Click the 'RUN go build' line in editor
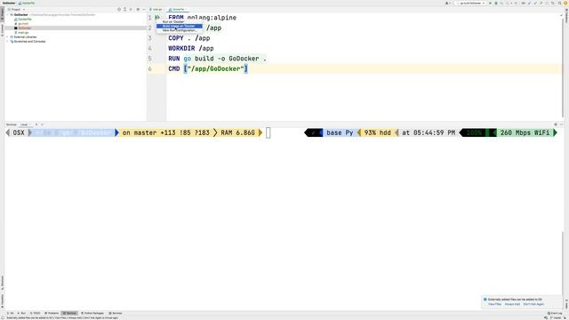Viewport: 569px width, 320px height. pos(217,59)
